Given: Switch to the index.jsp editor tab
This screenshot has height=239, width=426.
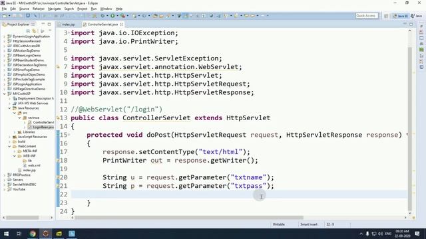Looking at the screenshot, I should [x=68, y=25].
